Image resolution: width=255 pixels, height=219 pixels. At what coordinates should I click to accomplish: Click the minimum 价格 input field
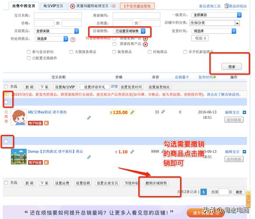[x=44, y=23]
